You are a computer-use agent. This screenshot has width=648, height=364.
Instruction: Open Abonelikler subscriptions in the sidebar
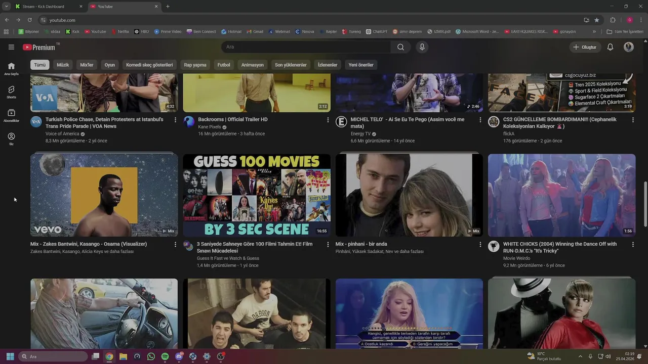click(11, 115)
